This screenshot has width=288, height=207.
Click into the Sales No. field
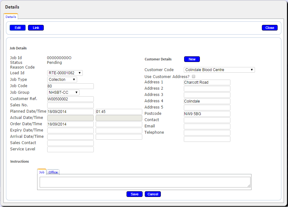click(x=71, y=105)
